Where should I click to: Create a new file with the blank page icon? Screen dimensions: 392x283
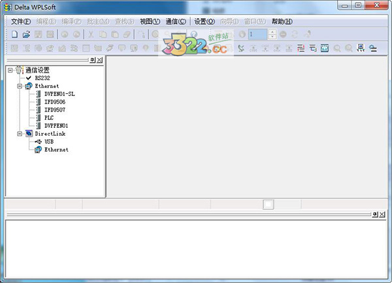point(14,34)
